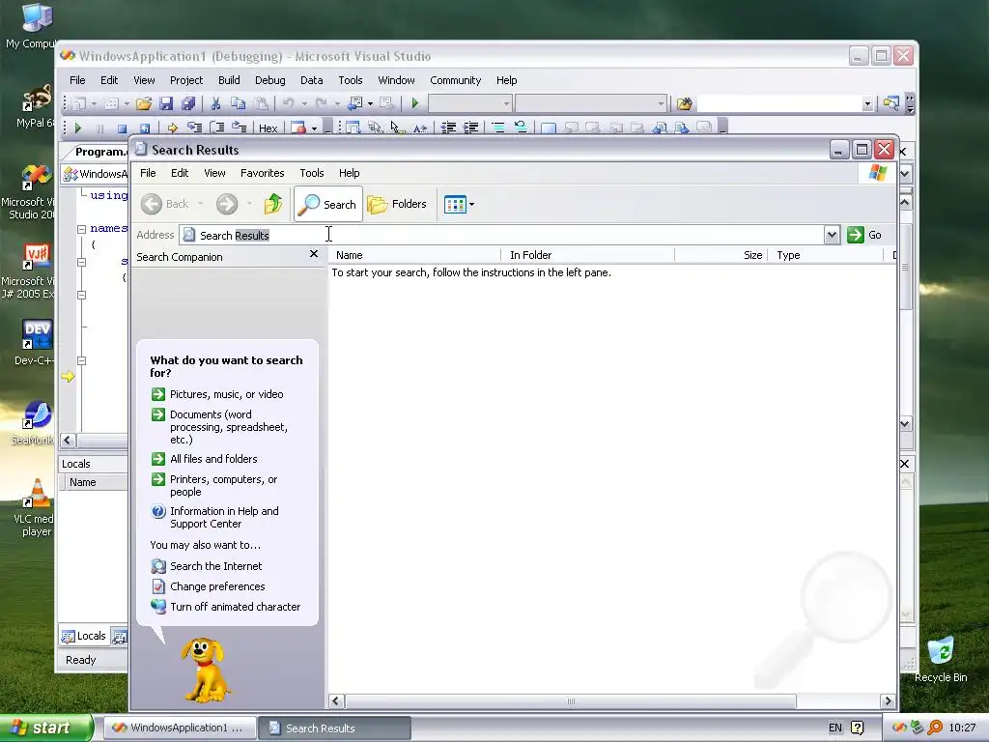Click Stop Debugging square icon
Viewport: 989px width, 742px height.
tap(122, 128)
